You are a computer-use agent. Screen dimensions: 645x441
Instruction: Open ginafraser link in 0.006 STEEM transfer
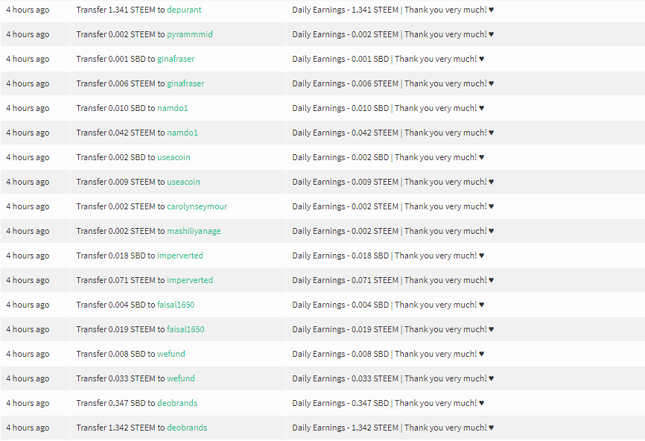[x=185, y=83]
